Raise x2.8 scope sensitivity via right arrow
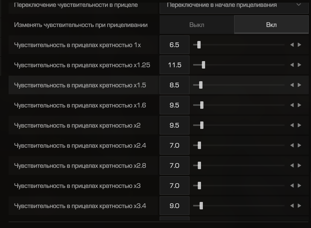The width and height of the screenshot is (311, 228). click(299, 165)
